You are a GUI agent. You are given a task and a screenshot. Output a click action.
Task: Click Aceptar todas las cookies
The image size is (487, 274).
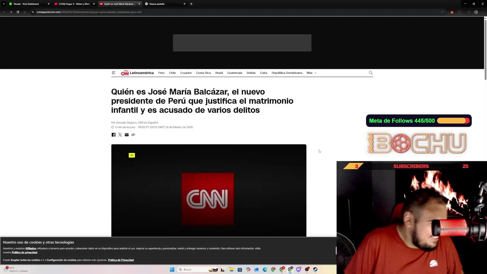pos(25,260)
